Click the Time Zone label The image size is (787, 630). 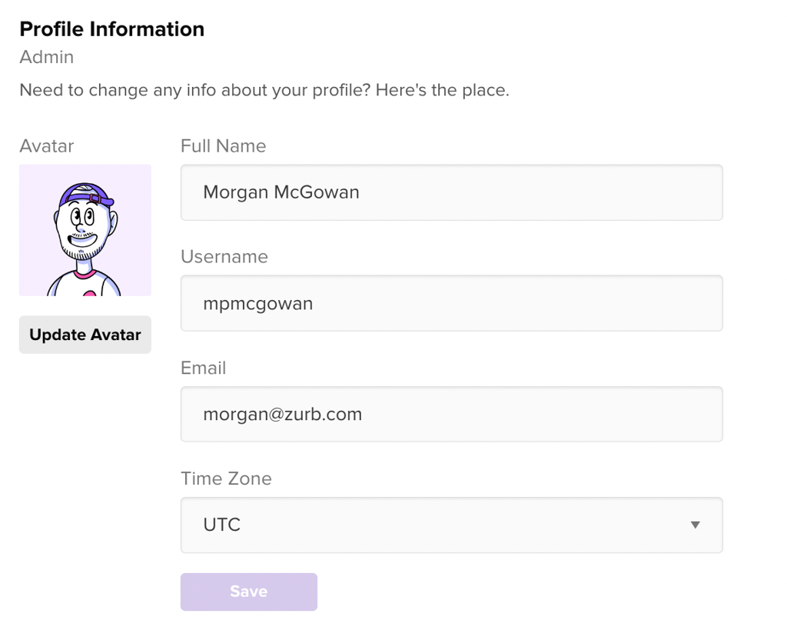pos(226,478)
